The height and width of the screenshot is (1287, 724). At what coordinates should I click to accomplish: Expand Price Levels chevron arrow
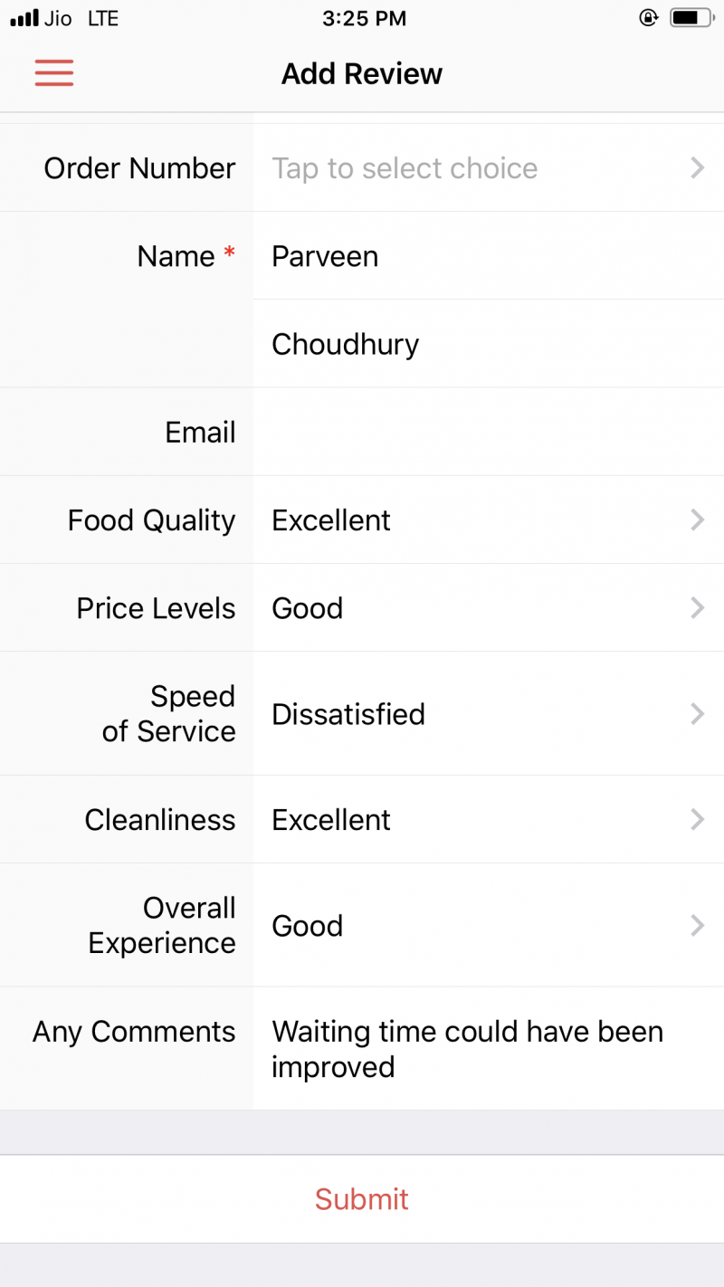point(697,608)
